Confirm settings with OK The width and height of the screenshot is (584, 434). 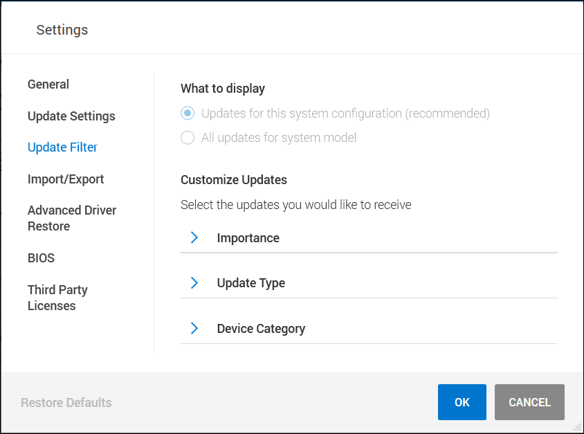(x=462, y=402)
